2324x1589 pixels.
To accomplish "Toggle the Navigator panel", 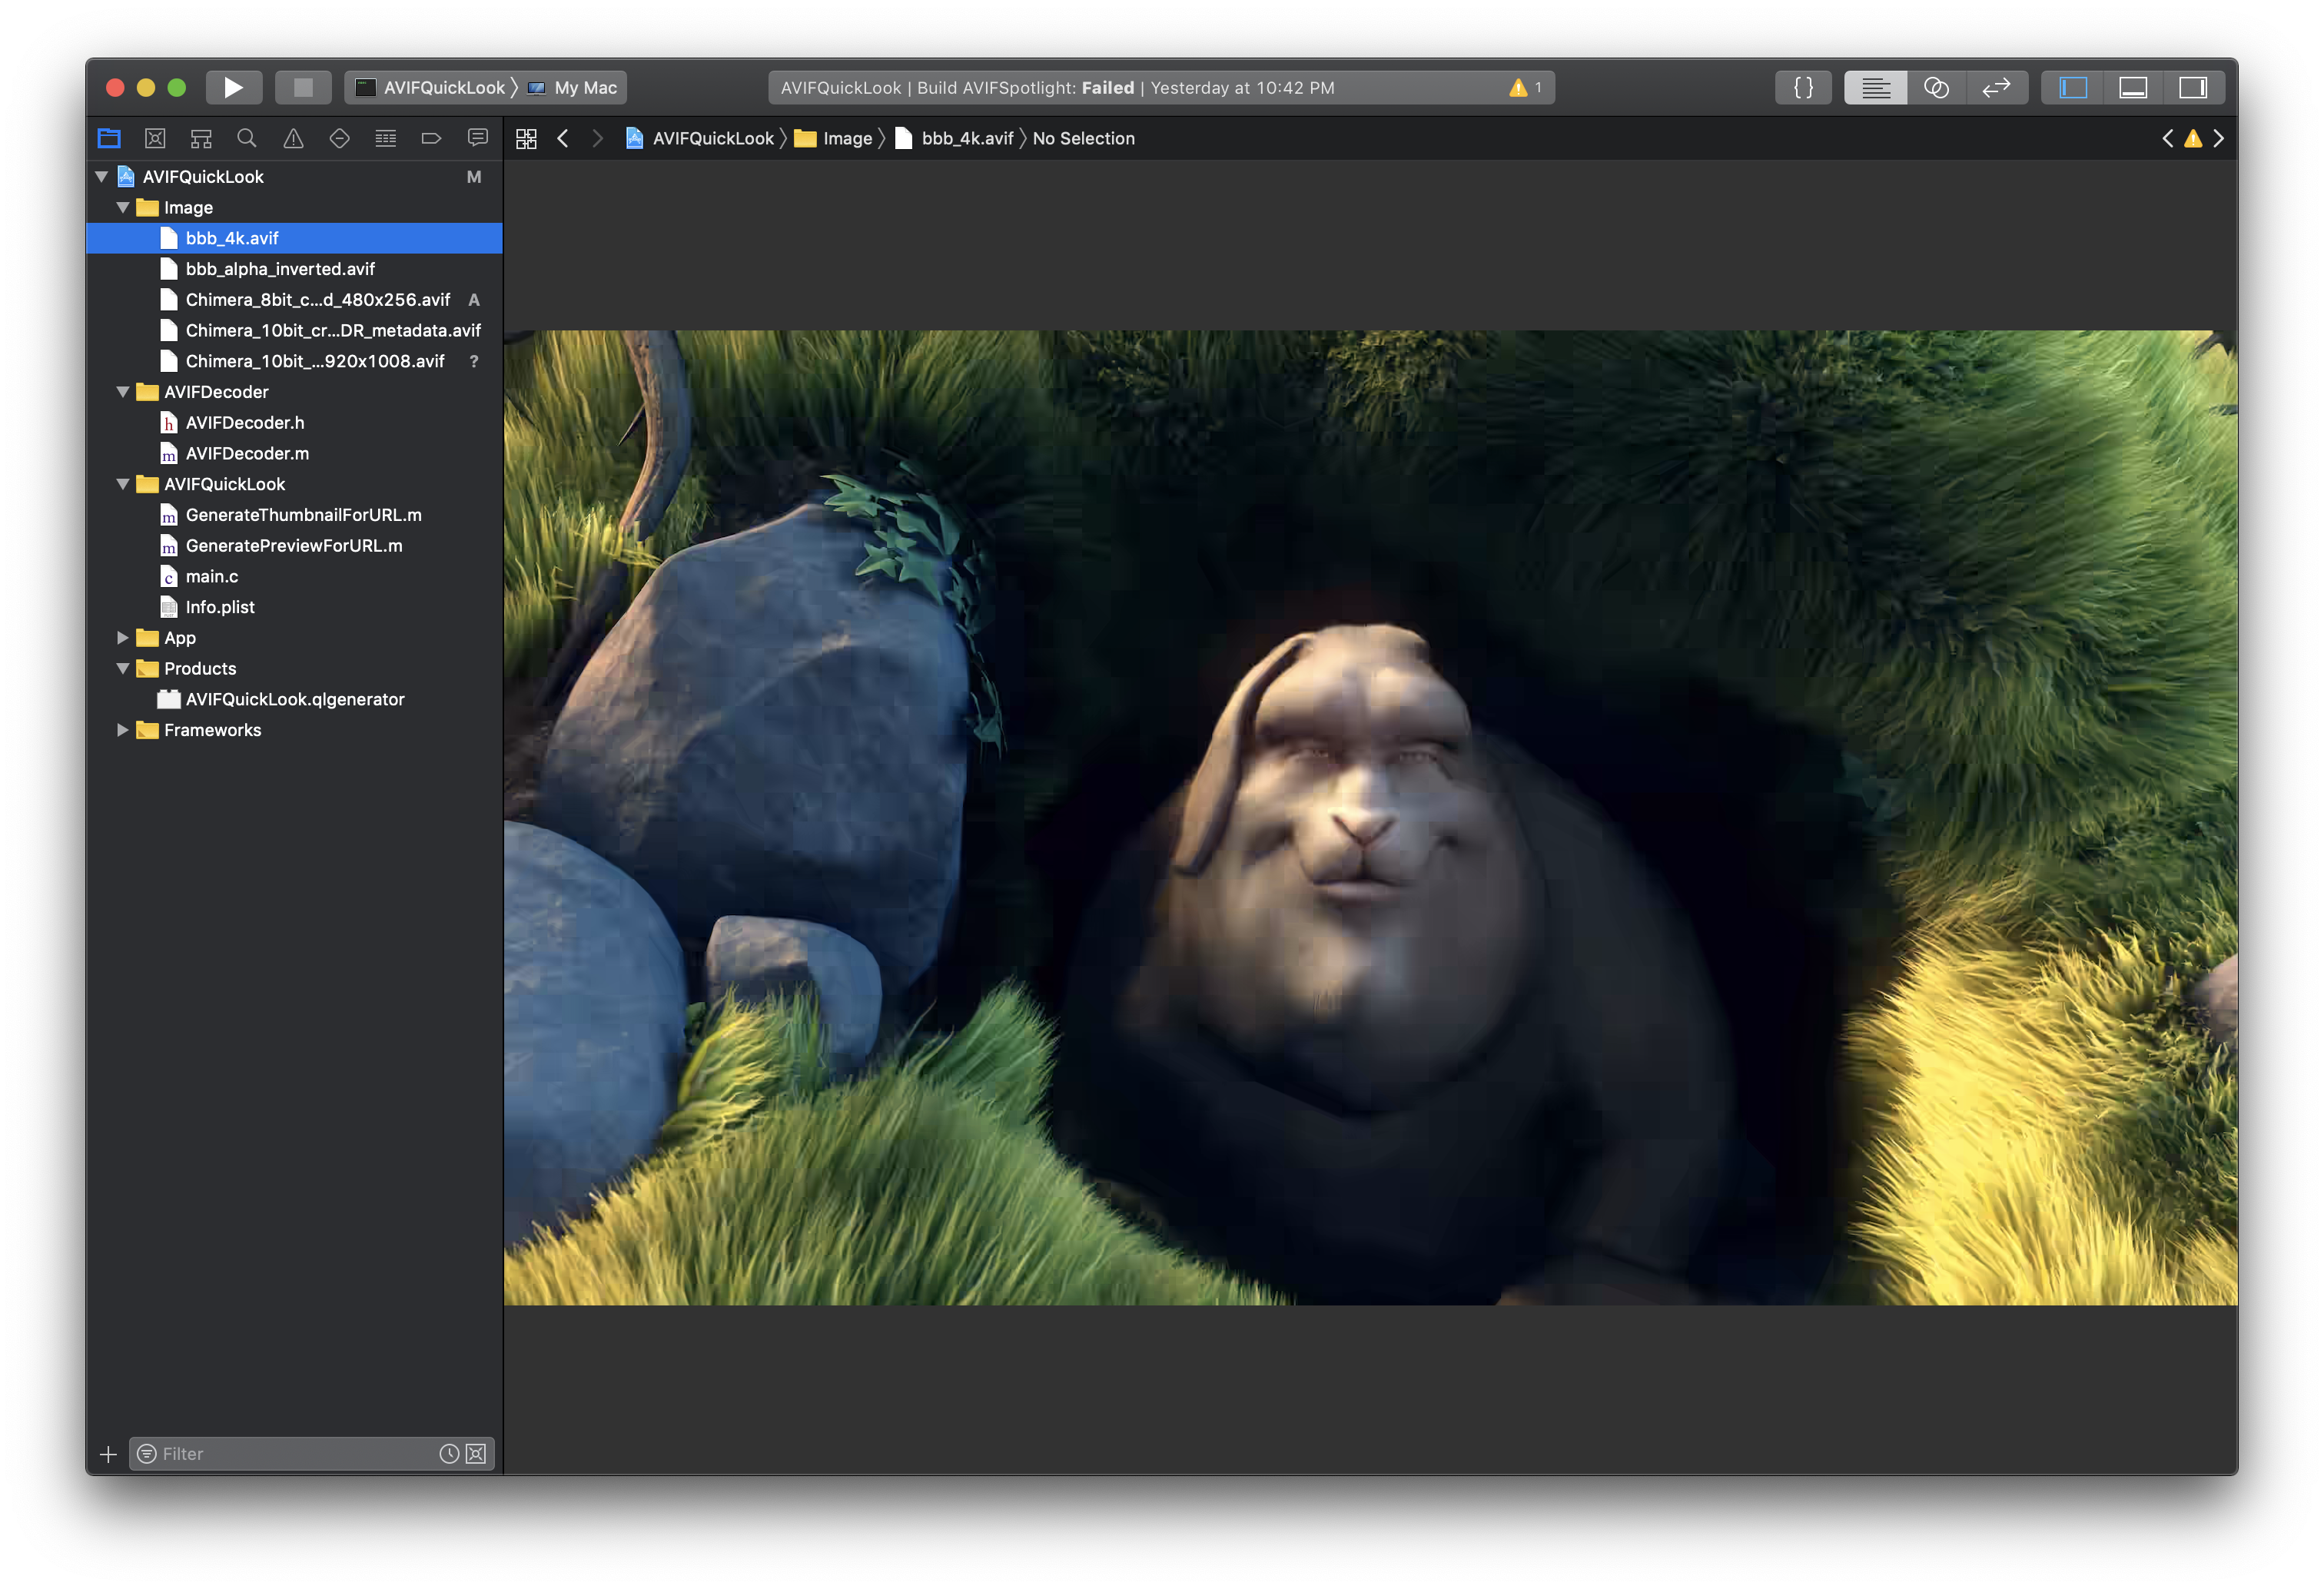I will (2073, 88).
